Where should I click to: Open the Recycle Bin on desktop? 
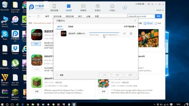[5, 6]
